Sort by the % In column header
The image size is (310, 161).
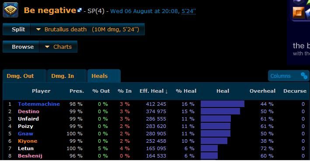(125, 91)
